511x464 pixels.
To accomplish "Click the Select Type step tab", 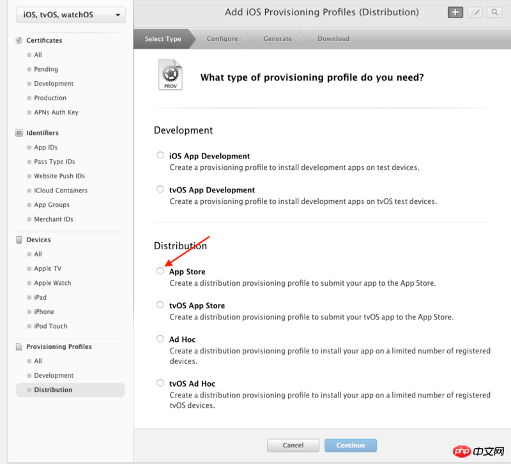I will pyautogui.click(x=163, y=39).
